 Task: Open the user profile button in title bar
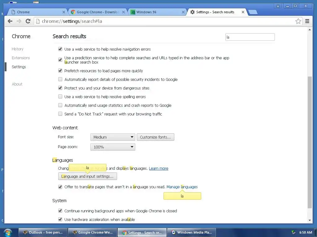[278, 6]
